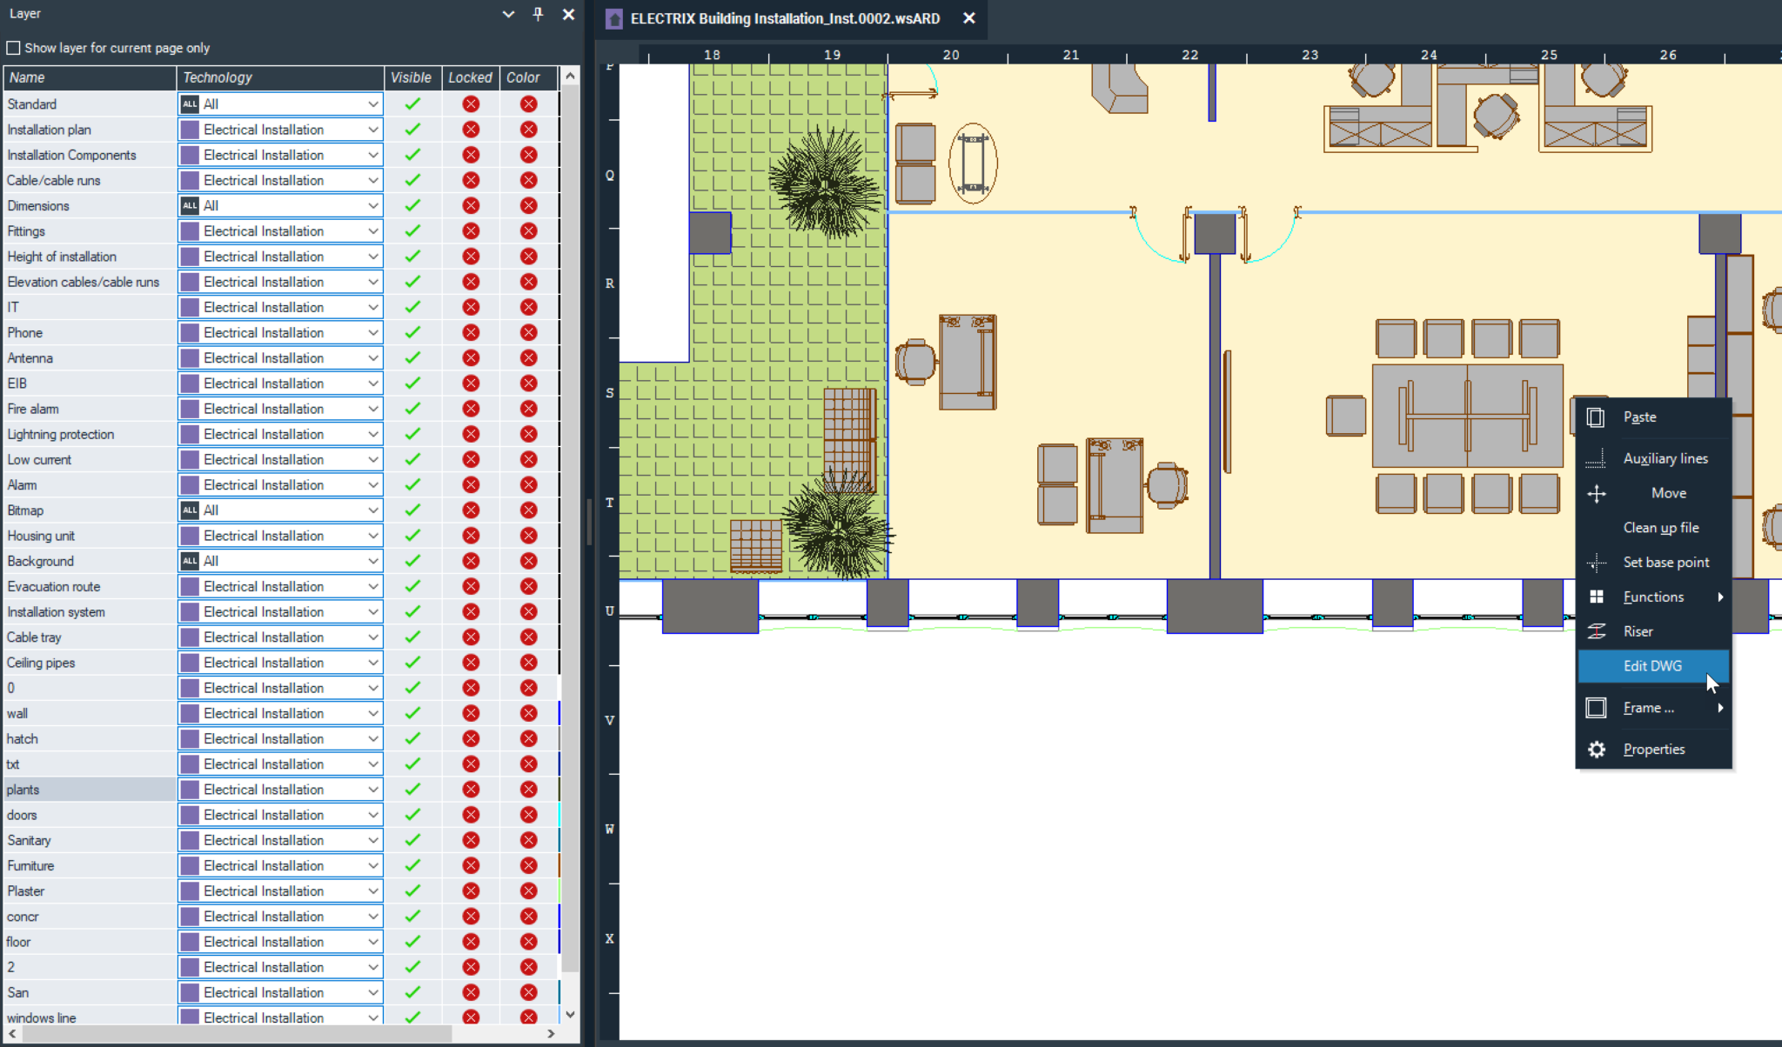Pin the Layer panel with pushpin icon
This screenshot has width=1782, height=1047.
point(538,14)
